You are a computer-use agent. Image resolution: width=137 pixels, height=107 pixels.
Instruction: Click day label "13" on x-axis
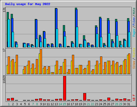coord(56,104)
